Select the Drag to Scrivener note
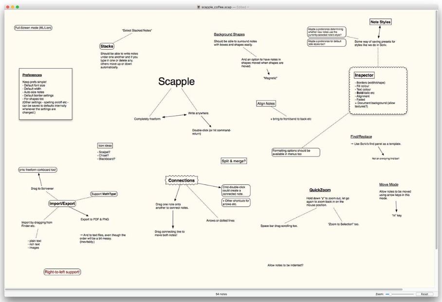 point(42,189)
